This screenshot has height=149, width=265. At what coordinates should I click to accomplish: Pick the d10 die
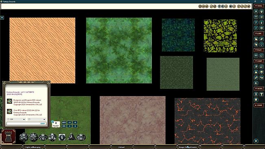(43, 137)
